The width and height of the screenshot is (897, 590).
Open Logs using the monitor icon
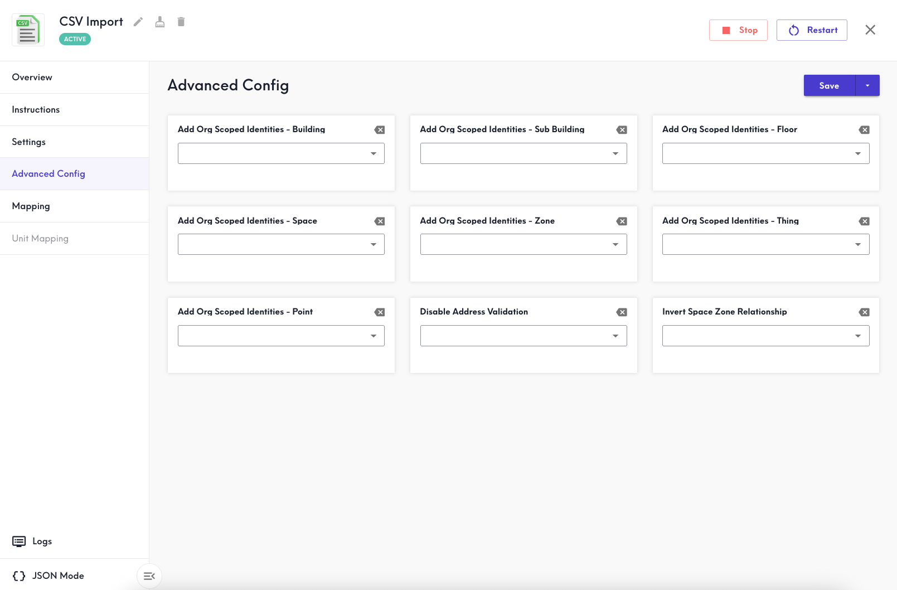coord(20,541)
